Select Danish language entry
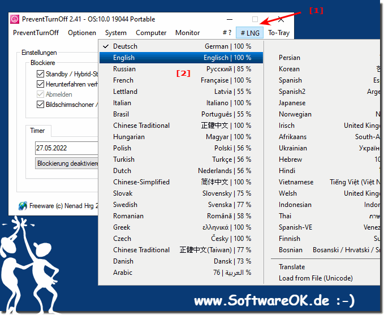The height and width of the screenshot is (315, 384). coord(181,261)
